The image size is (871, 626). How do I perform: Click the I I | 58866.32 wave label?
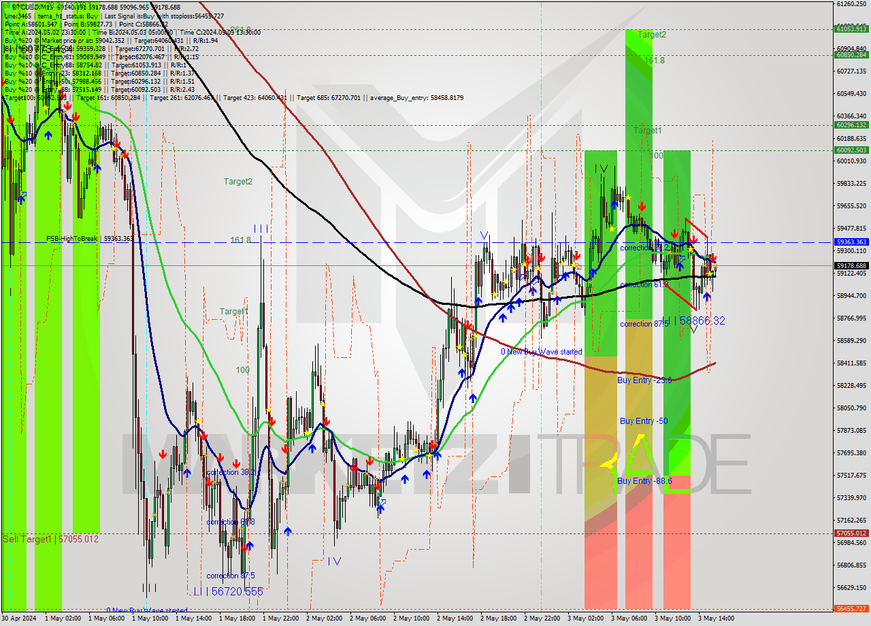point(693,320)
